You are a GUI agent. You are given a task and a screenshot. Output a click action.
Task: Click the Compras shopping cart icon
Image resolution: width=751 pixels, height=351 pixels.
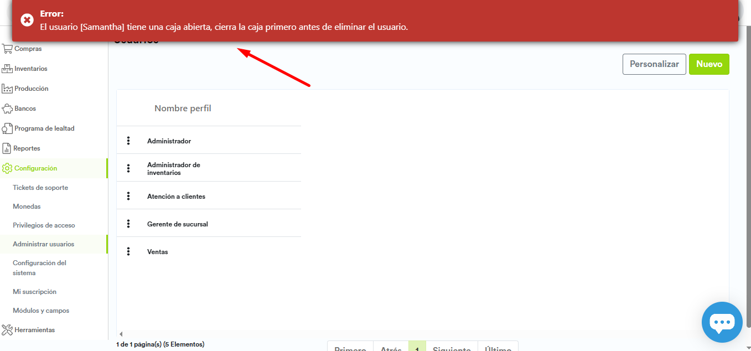click(7, 49)
